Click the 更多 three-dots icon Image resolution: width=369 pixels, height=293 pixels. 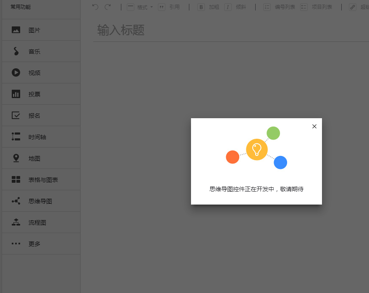(x=16, y=244)
